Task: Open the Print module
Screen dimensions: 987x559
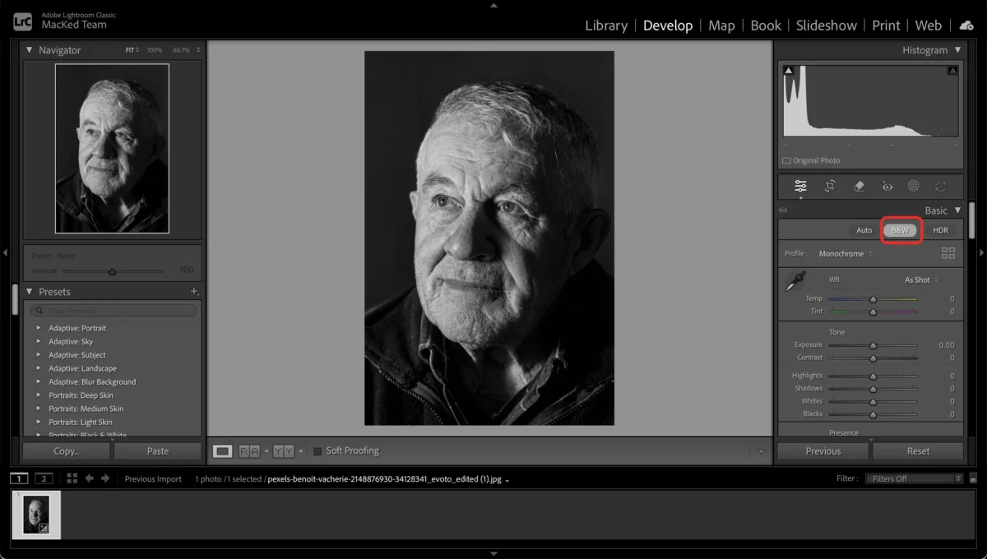Action: pyautogui.click(x=886, y=25)
